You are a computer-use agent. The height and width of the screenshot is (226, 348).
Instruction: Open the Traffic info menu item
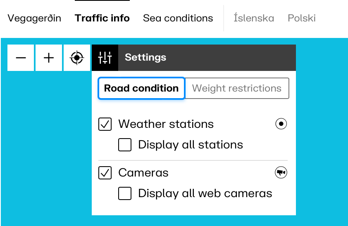click(x=102, y=18)
